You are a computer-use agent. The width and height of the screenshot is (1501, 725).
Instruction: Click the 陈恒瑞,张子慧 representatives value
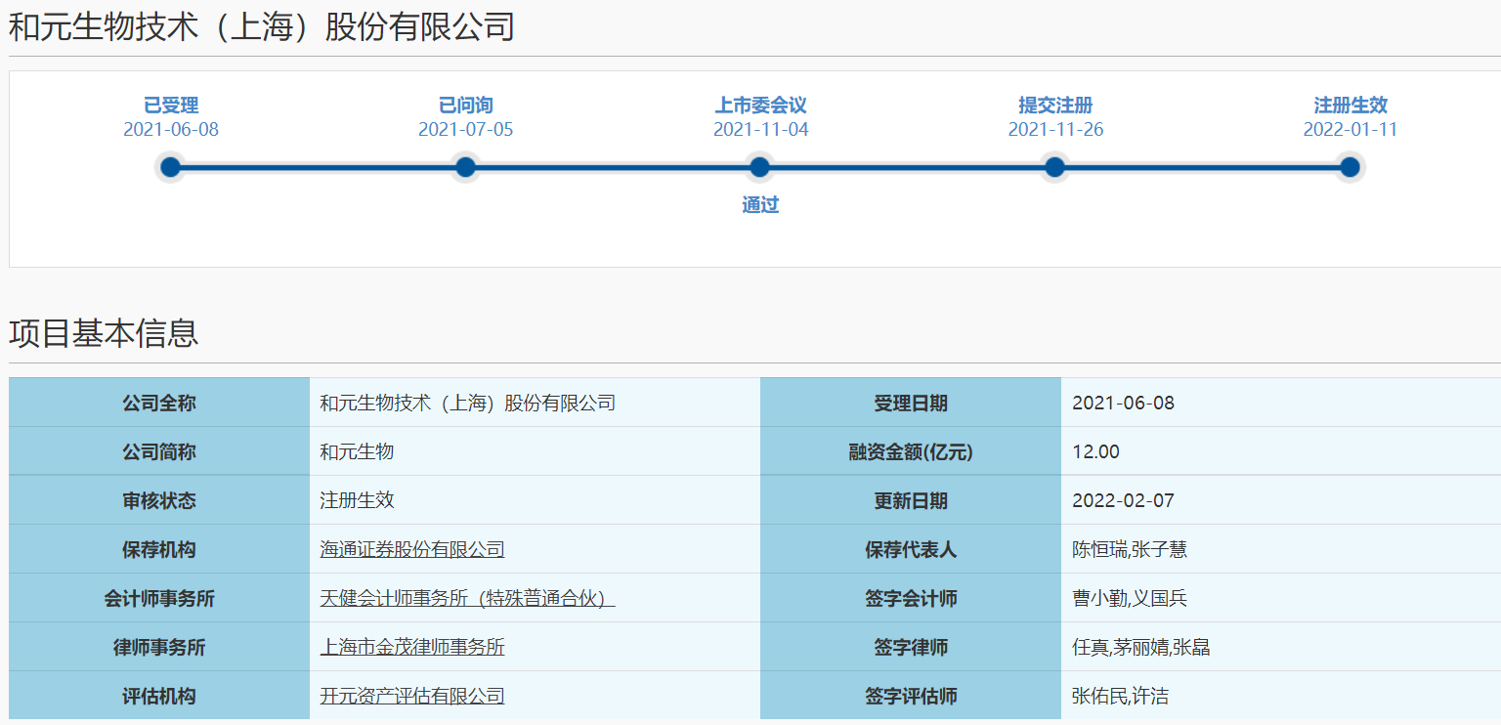1130,549
